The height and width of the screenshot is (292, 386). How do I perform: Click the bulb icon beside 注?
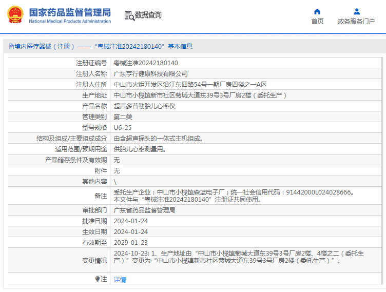98,279
